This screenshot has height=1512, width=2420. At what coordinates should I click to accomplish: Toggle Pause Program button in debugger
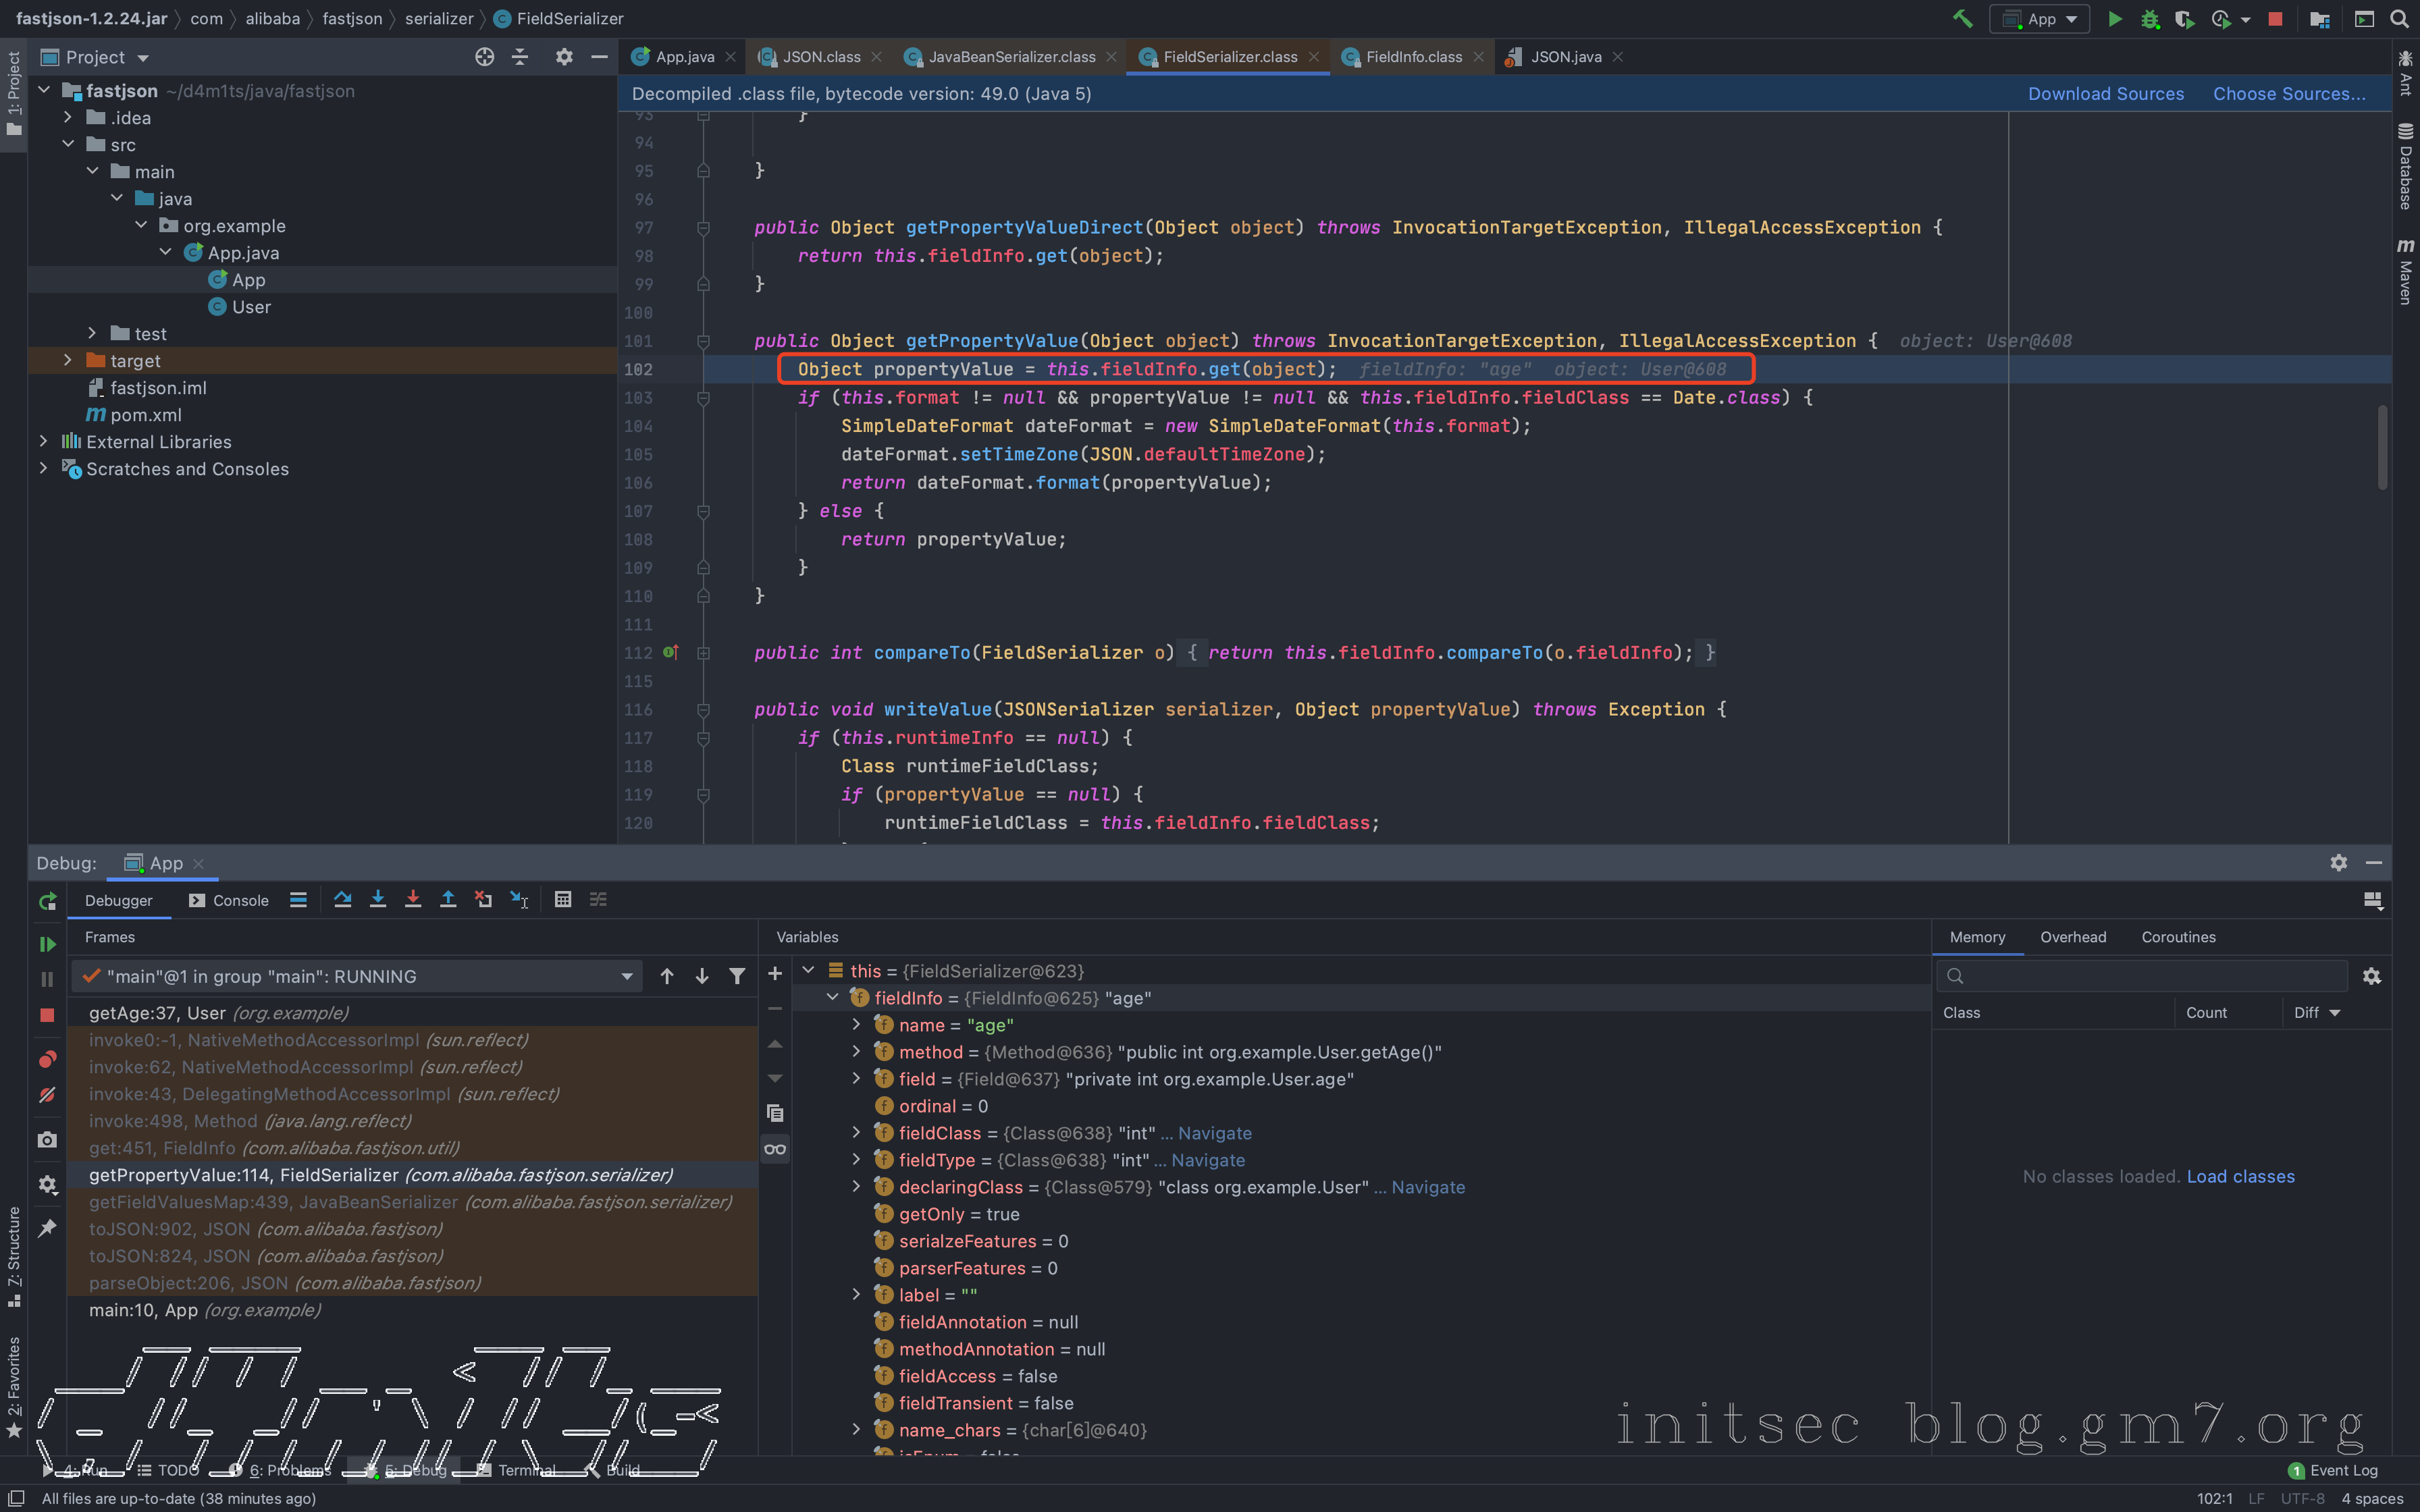pos(47,979)
